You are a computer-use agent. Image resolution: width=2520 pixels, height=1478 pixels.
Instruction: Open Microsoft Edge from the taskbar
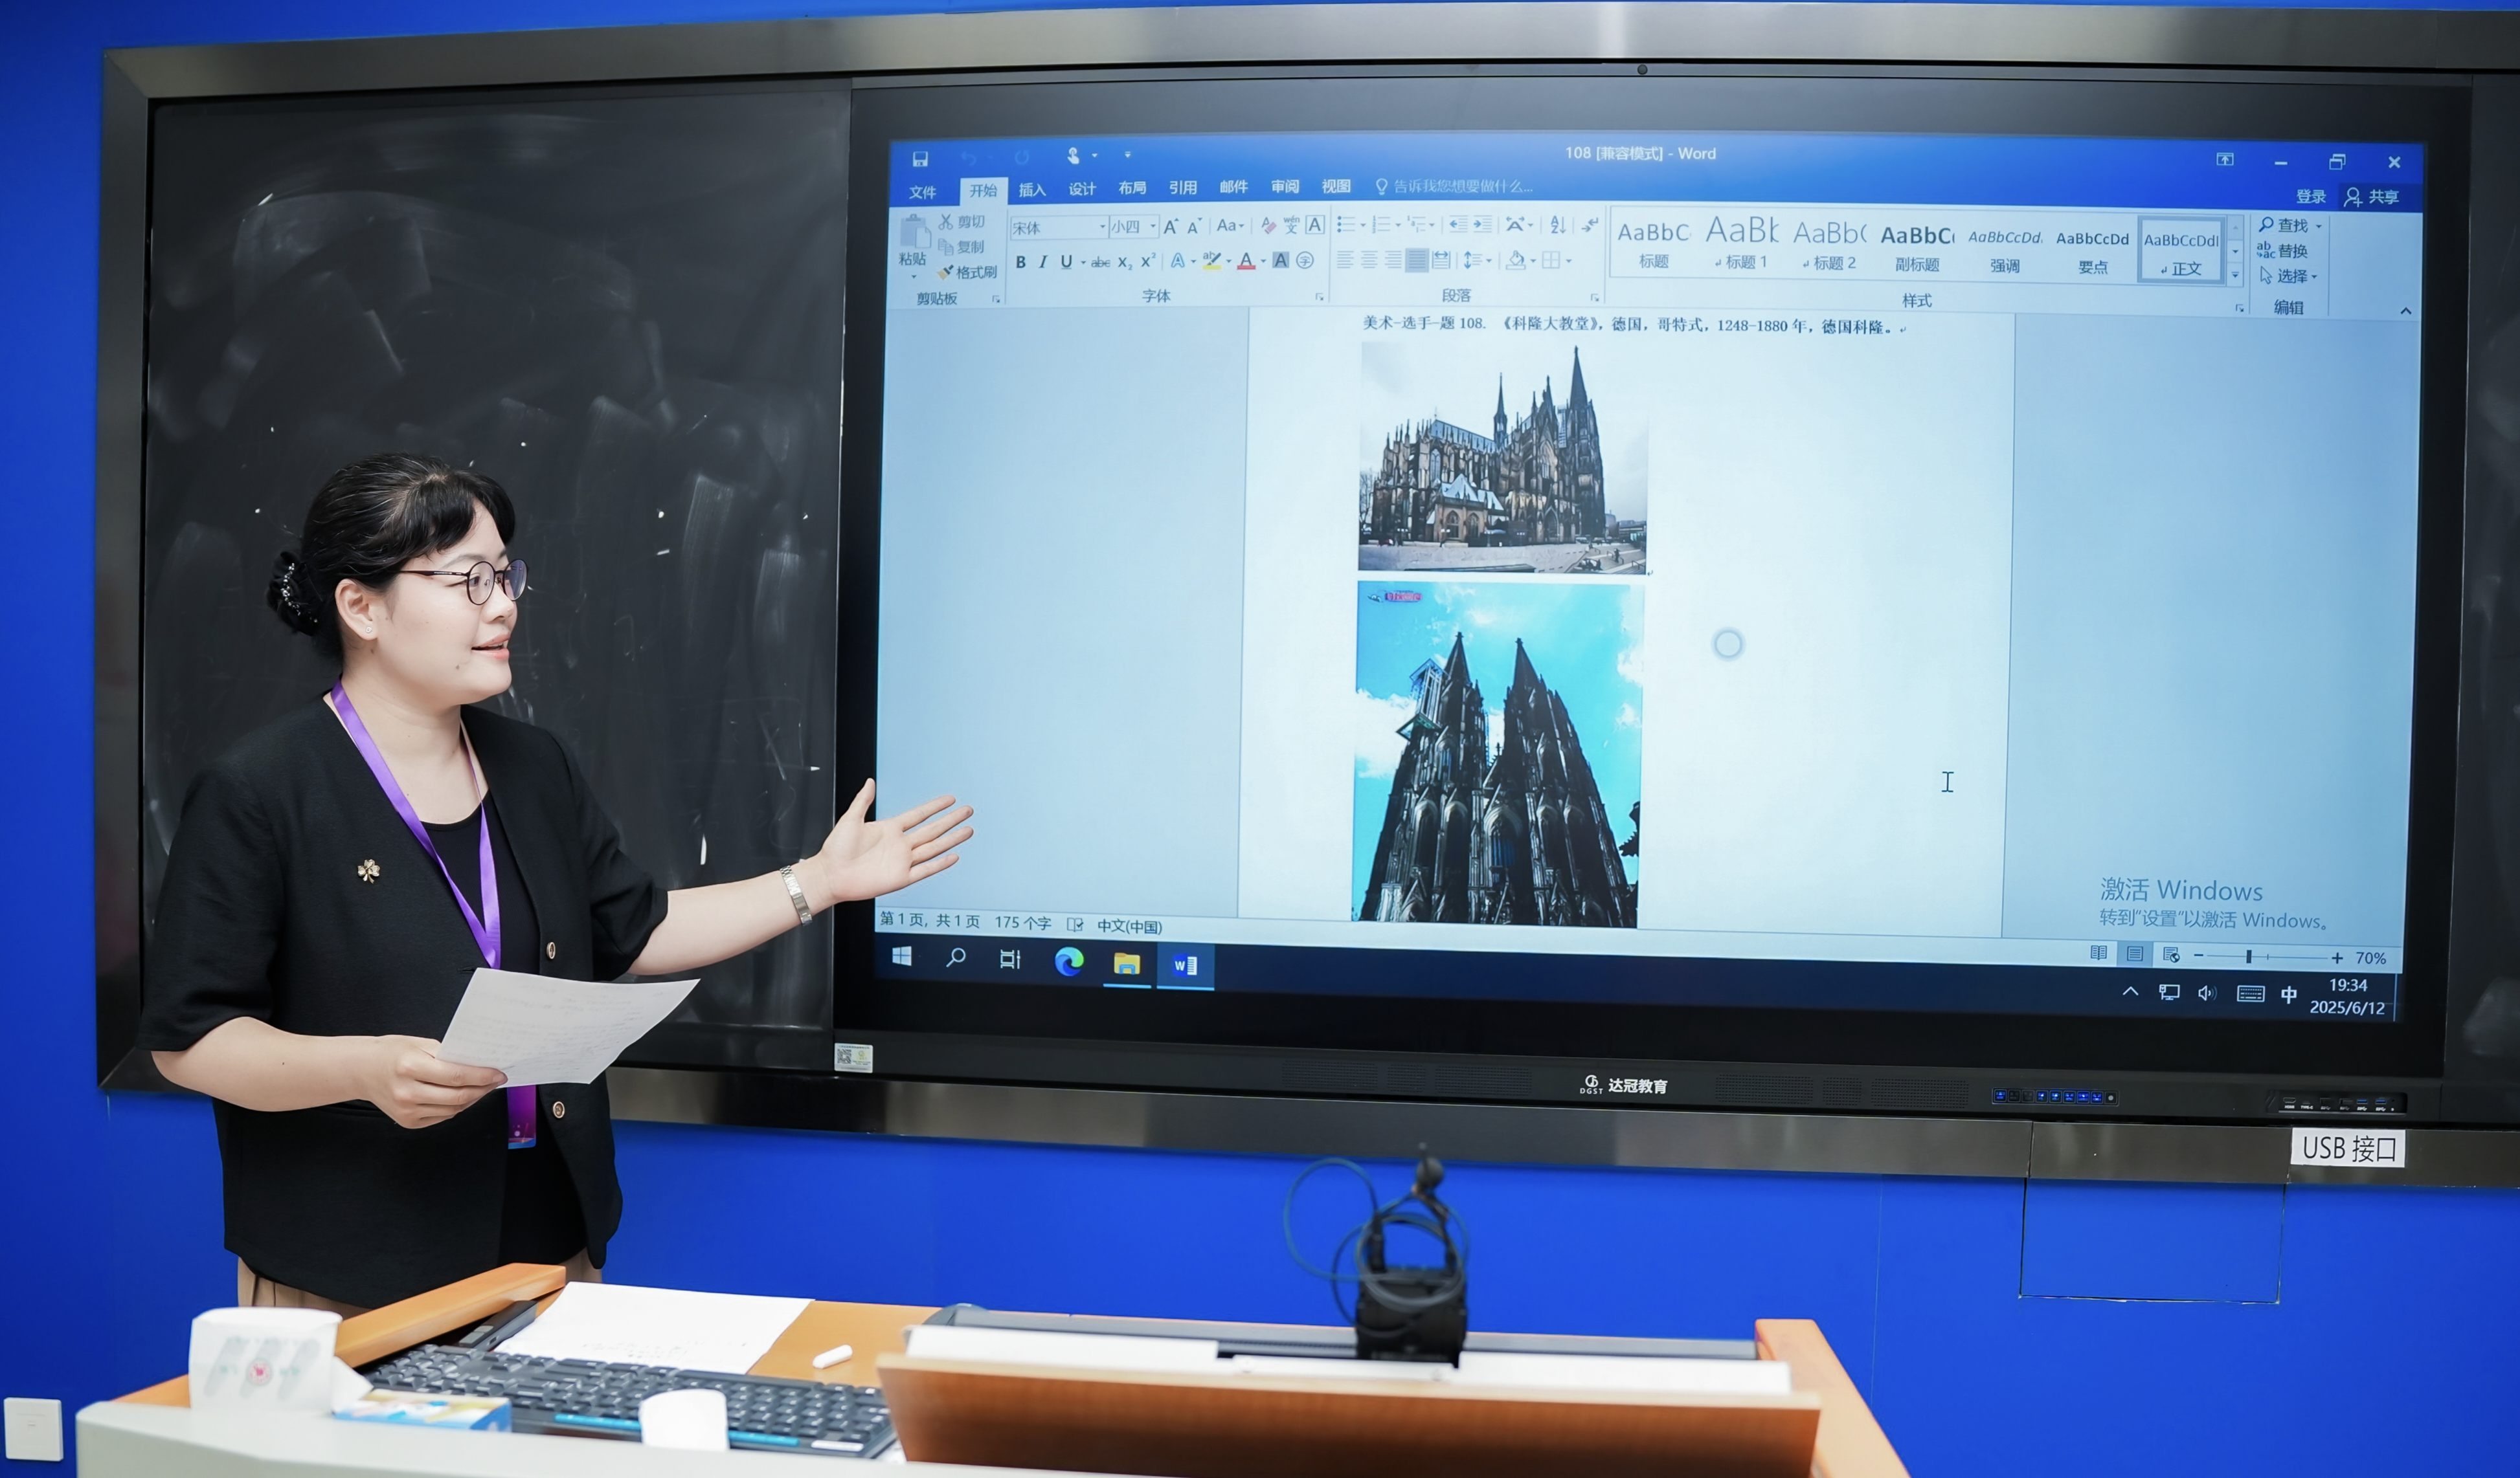point(1069,962)
